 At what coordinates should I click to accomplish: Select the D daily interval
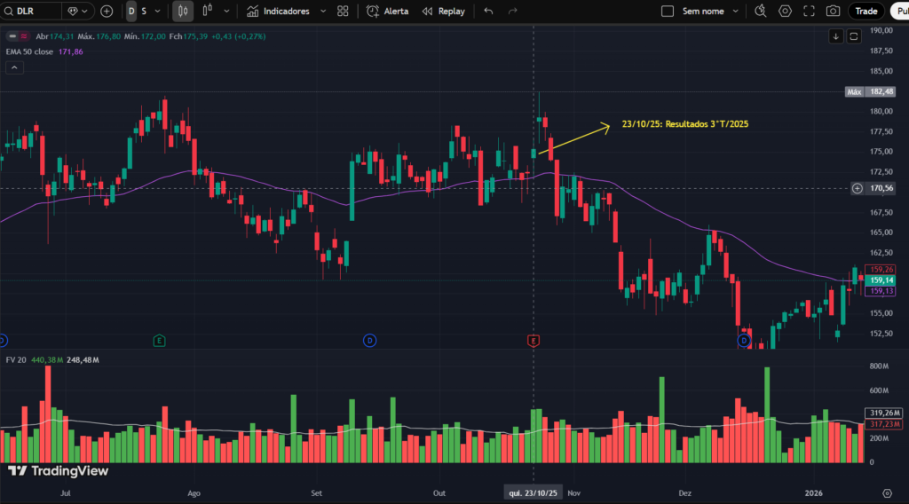point(131,11)
